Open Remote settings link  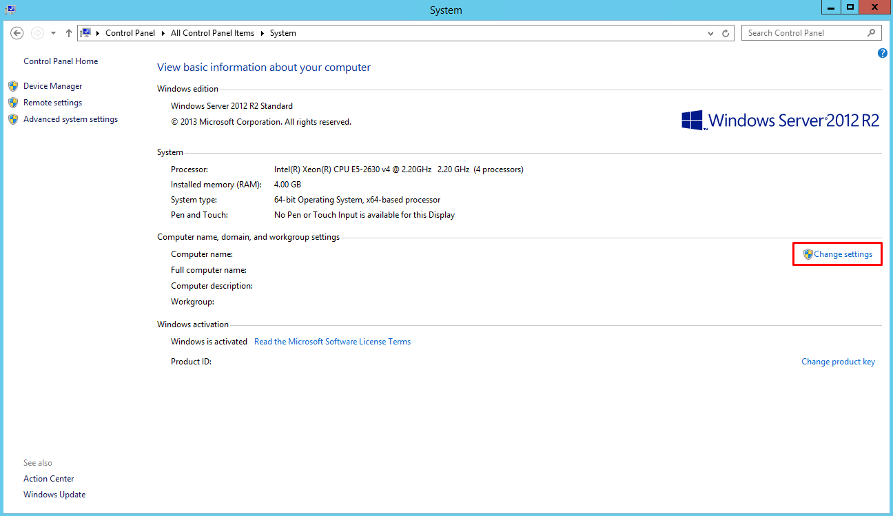pyautogui.click(x=52, y=103)
